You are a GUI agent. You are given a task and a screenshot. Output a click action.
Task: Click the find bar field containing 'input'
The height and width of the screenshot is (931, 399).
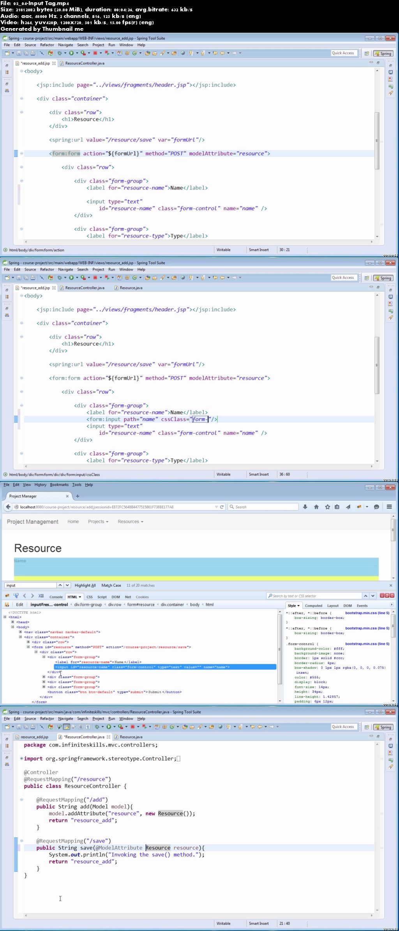(x=30, y=585)
